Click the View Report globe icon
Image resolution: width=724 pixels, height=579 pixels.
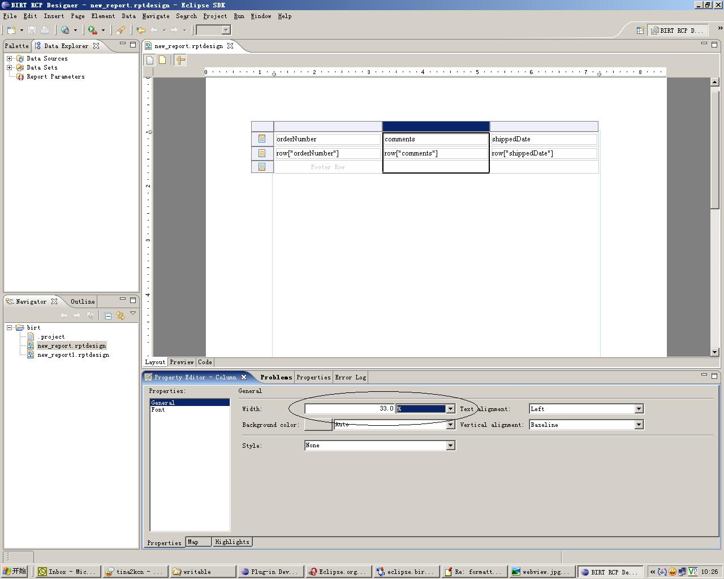pyautogui.click(x=65, y=30)
